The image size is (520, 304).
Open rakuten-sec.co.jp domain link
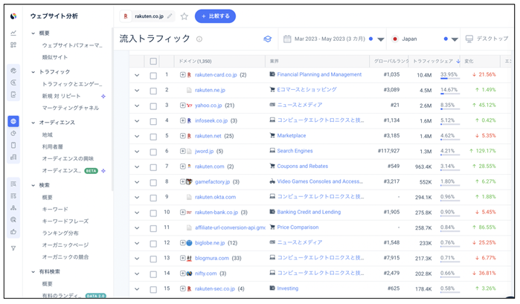coord(215,288)
